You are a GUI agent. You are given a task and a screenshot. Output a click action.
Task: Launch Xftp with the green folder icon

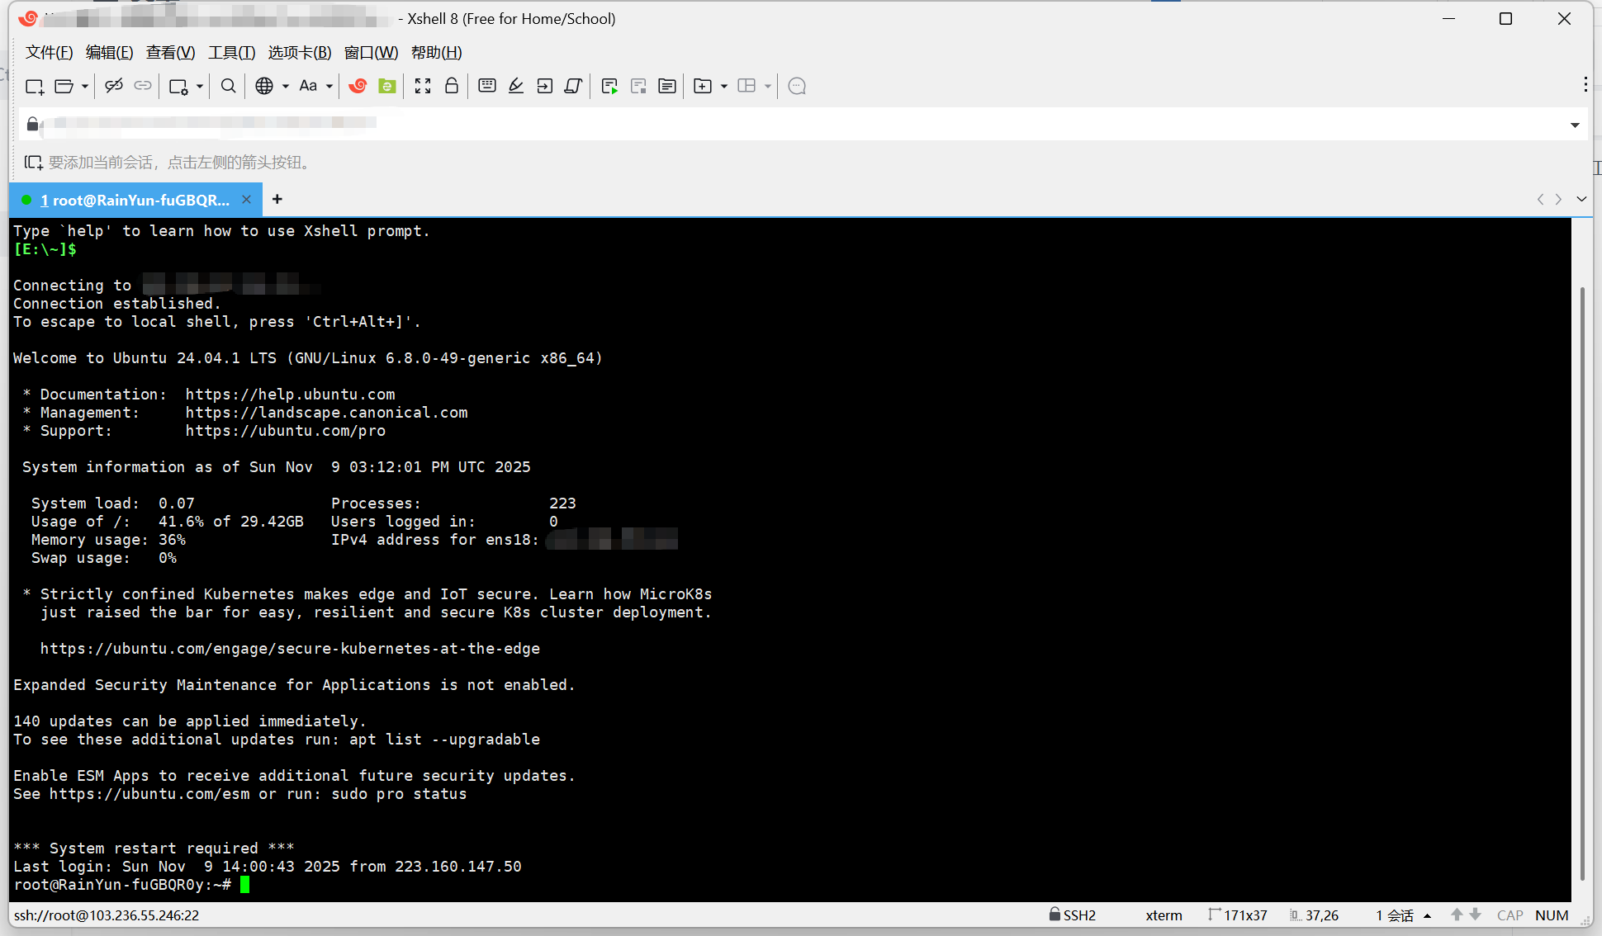[x=386, y=86]
